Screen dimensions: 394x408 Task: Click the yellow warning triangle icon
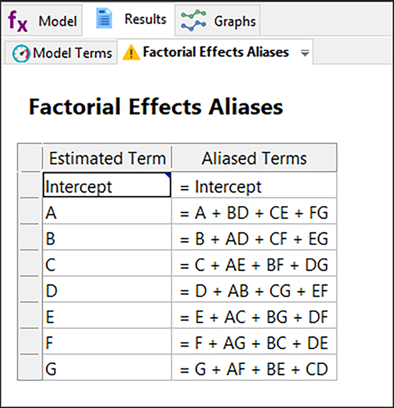(x=131, y=52)
